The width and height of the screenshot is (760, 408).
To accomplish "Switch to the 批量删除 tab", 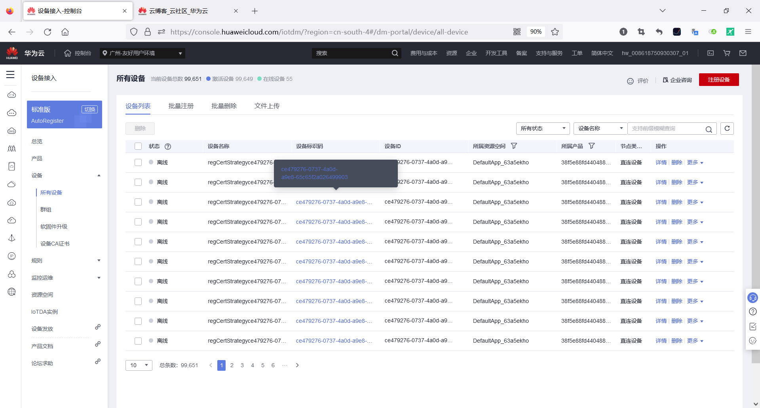I will click(x=224, y=106).
